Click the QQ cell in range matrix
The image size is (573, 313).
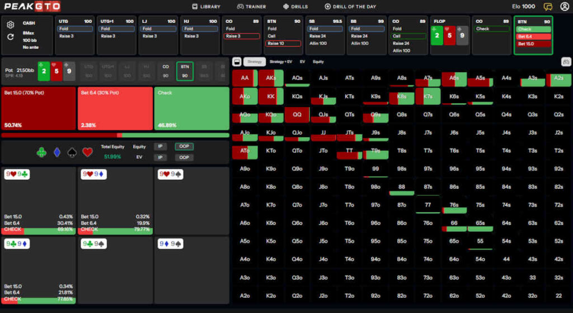(x=297, y=114)
